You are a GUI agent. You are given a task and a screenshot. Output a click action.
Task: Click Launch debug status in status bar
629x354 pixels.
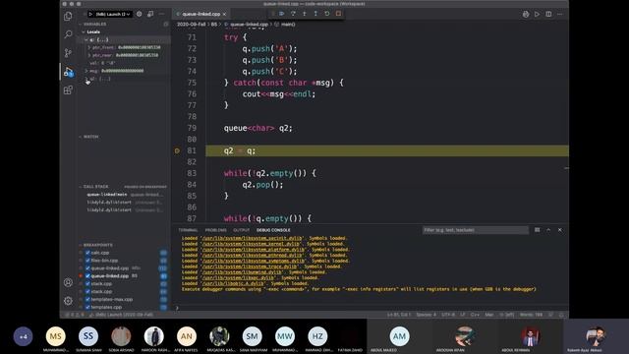(x=121, y=315)
